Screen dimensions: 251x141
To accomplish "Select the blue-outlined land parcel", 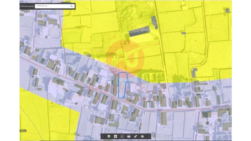I will (122, 84).
